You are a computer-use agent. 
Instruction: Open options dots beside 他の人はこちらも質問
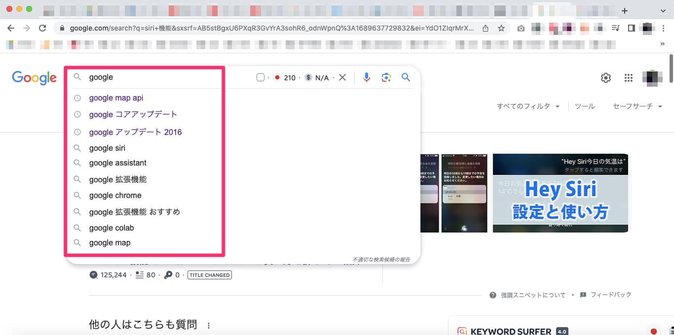click(x=209, y=326)
